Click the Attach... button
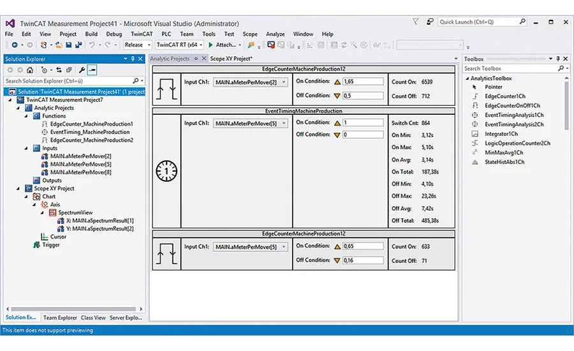Screen dimensions: 574x351 point(225,45)
